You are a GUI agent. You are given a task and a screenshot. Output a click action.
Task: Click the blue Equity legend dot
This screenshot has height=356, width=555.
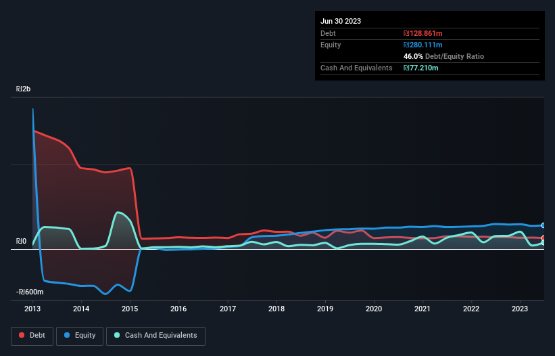pos(67,335)
